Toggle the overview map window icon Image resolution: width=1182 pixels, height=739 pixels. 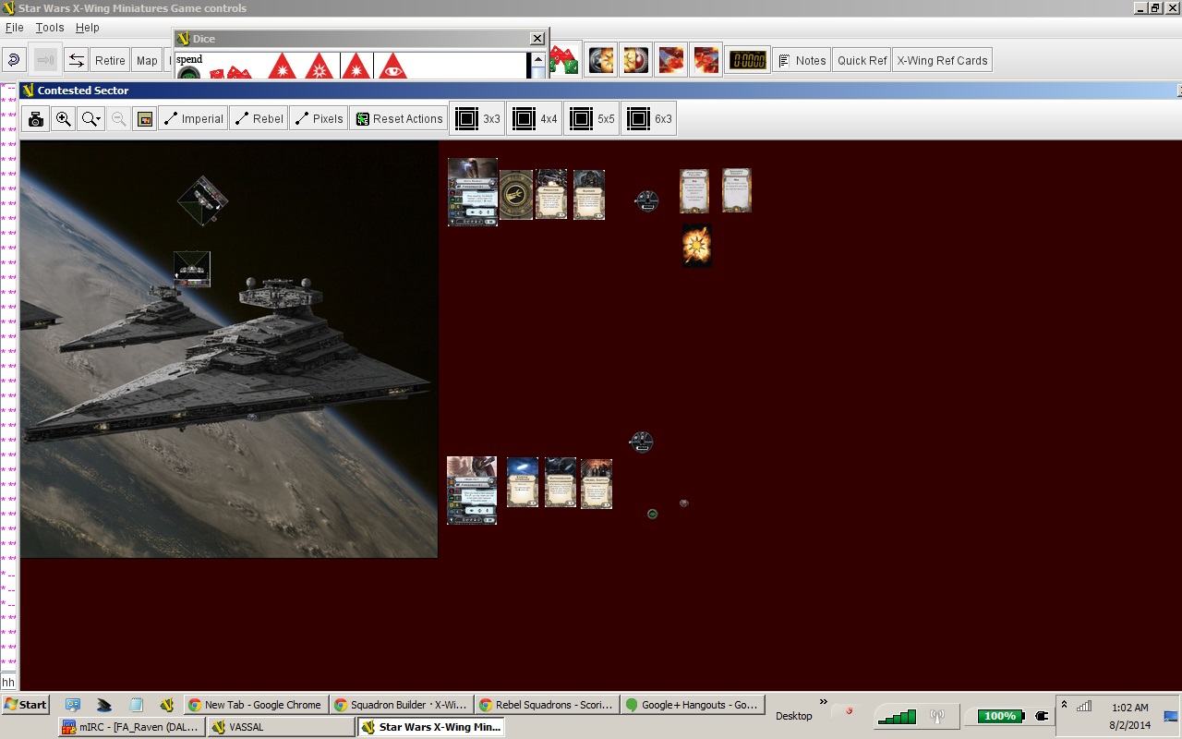pyautogui.click(x=144, y=119)
